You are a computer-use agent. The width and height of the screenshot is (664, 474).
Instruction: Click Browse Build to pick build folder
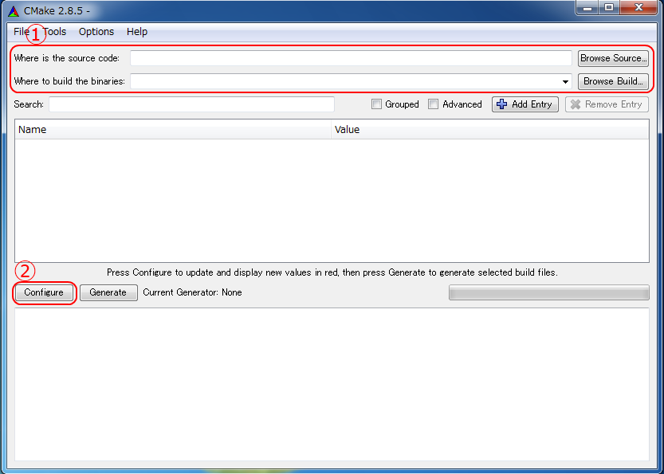(611, 80)
